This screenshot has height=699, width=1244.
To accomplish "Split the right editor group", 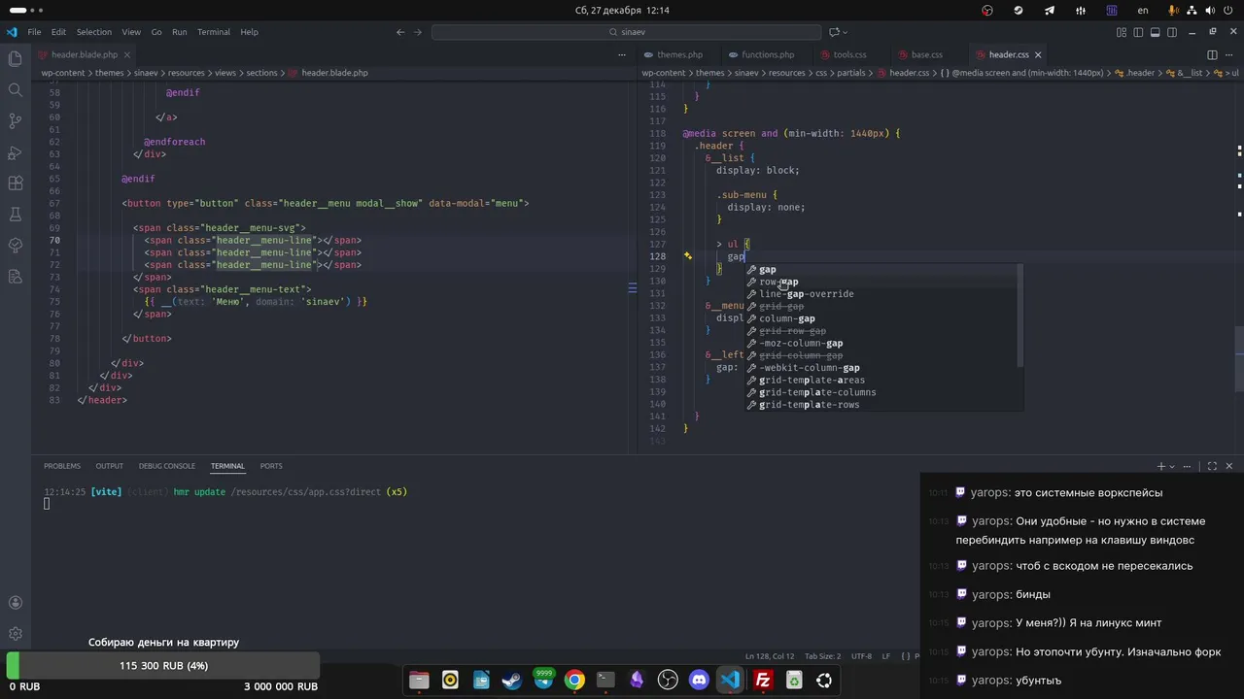I will coord(1212,55).
